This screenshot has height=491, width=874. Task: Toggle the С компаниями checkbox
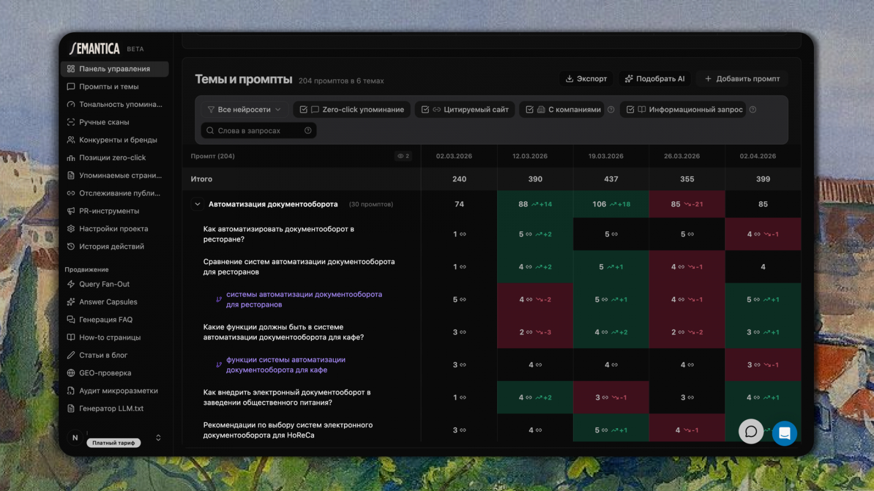[529, 110]
